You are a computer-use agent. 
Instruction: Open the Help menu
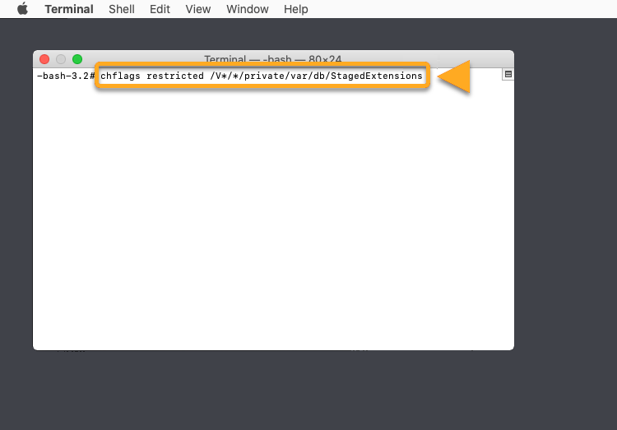click(295, 9)
